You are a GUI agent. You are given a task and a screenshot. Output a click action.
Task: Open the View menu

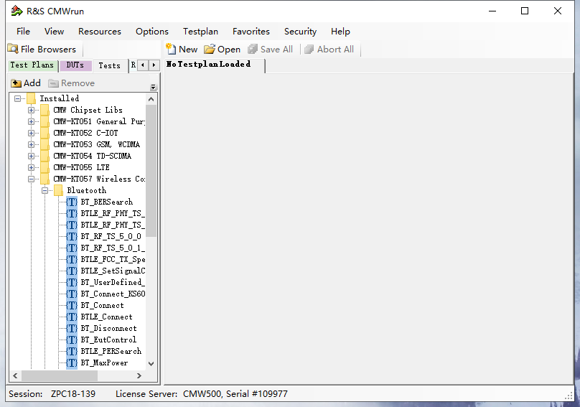coord(54,32)
